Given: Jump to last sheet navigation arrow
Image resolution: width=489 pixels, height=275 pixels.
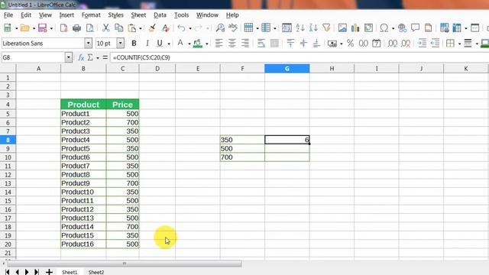Looking at the screenshot, I should (x=37, y=272).
